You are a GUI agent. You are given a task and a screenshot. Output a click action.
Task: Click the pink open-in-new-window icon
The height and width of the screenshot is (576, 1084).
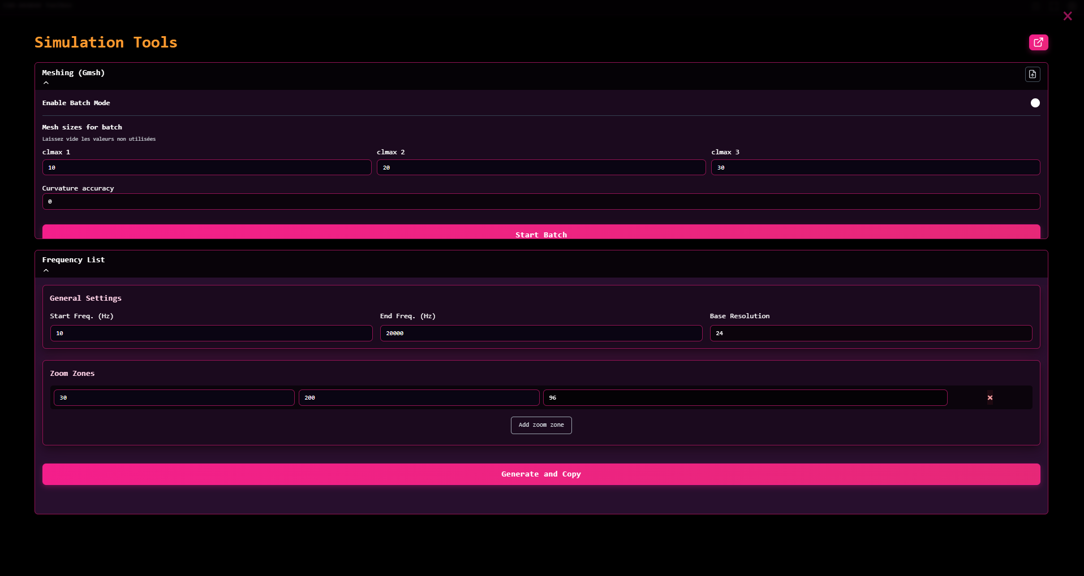pyautogui.click(x=1038, y=42)
